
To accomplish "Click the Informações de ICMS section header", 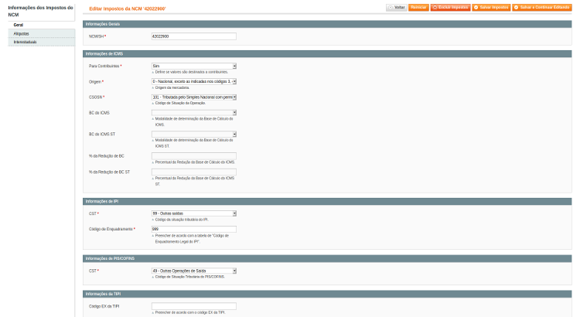I will tap(327, 53).
